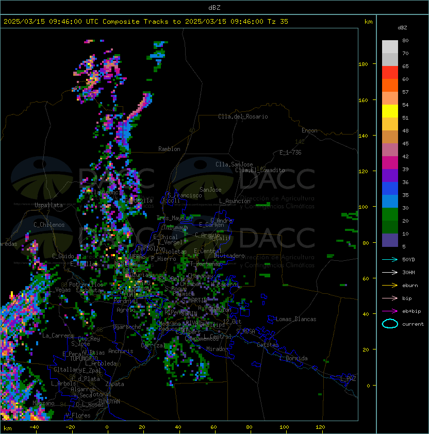Click the 'TUNUYAN' place label
429x434 pixels.
tap(109, 401)
